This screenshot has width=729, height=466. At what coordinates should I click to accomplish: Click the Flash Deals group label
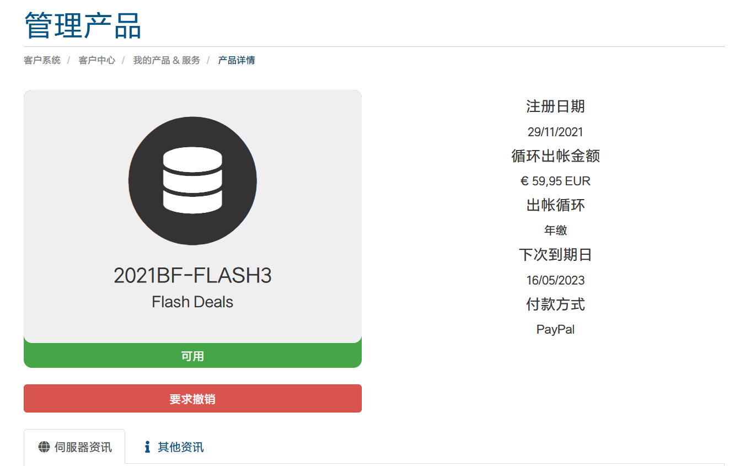(192, 302)
